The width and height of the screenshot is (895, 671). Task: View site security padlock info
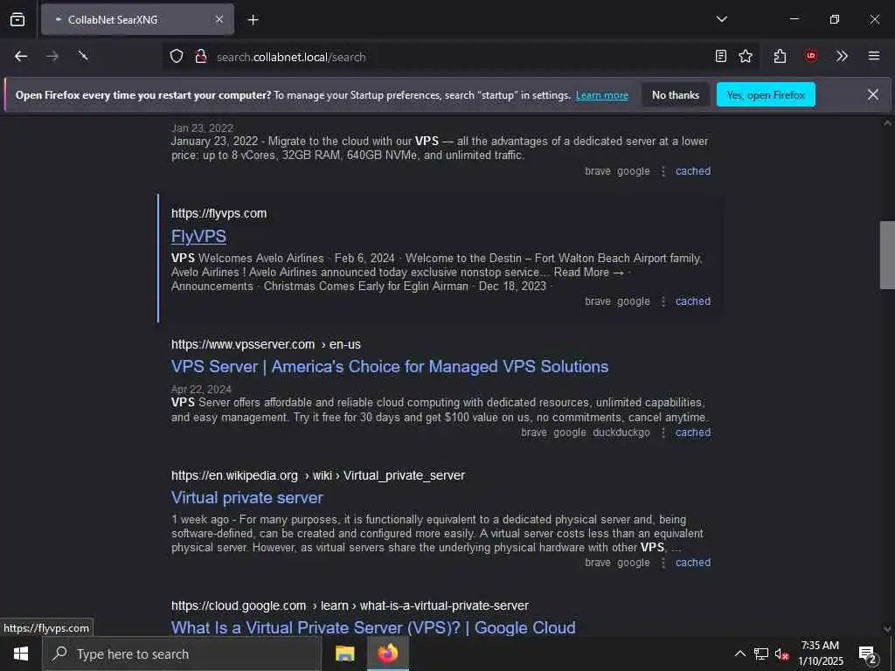coord(201,57)
